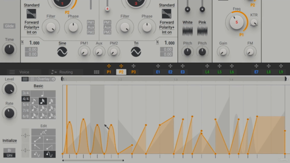Switch to the L4 LFO tab

207,72
